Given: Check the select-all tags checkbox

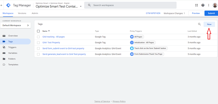Looking at the screenshot, I should tap(38, 31).
